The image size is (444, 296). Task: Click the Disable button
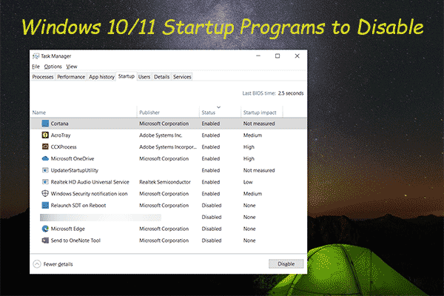[286, 263]
